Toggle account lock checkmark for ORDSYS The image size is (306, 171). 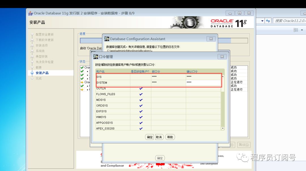pos(141,106)
